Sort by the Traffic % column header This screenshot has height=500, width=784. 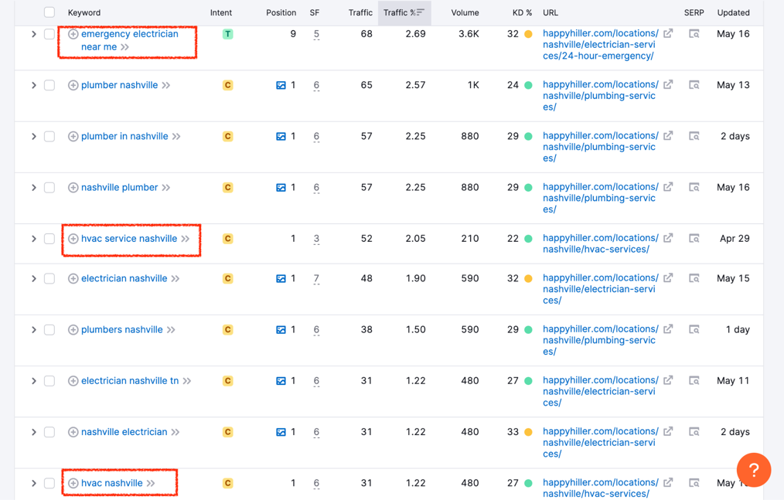click(x=404, y=12)
